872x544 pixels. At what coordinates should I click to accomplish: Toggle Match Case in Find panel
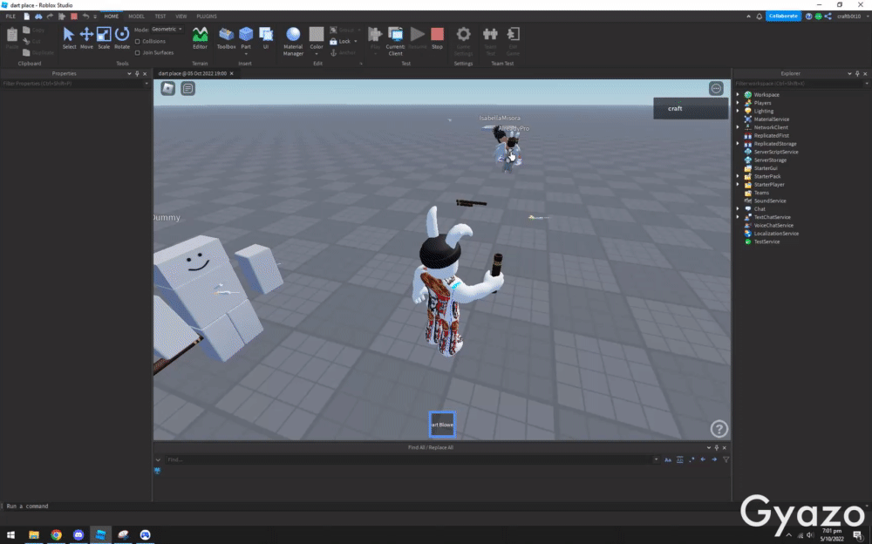[x=668, y=459]
